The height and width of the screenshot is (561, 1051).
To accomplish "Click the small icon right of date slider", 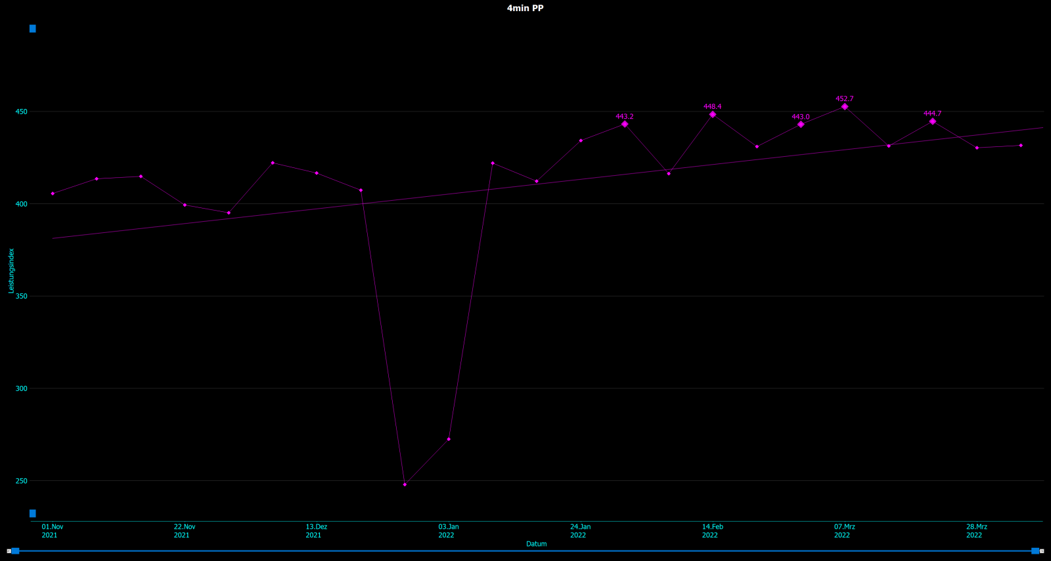I will (1042, 551).
